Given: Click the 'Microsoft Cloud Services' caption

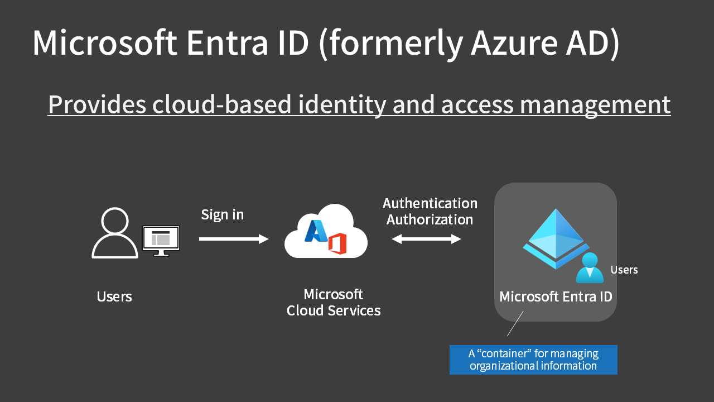Looking at the screenshot, I should pos(334,303).
